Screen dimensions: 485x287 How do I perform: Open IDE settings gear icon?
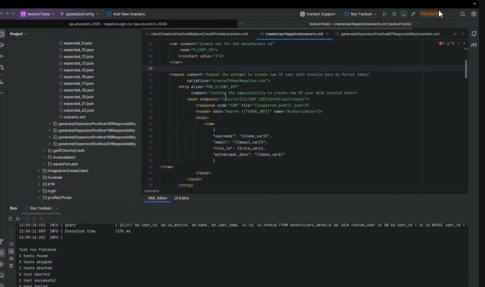(473, 14)
